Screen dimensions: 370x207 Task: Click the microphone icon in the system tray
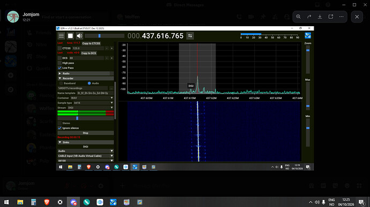[x=323, y=202]
